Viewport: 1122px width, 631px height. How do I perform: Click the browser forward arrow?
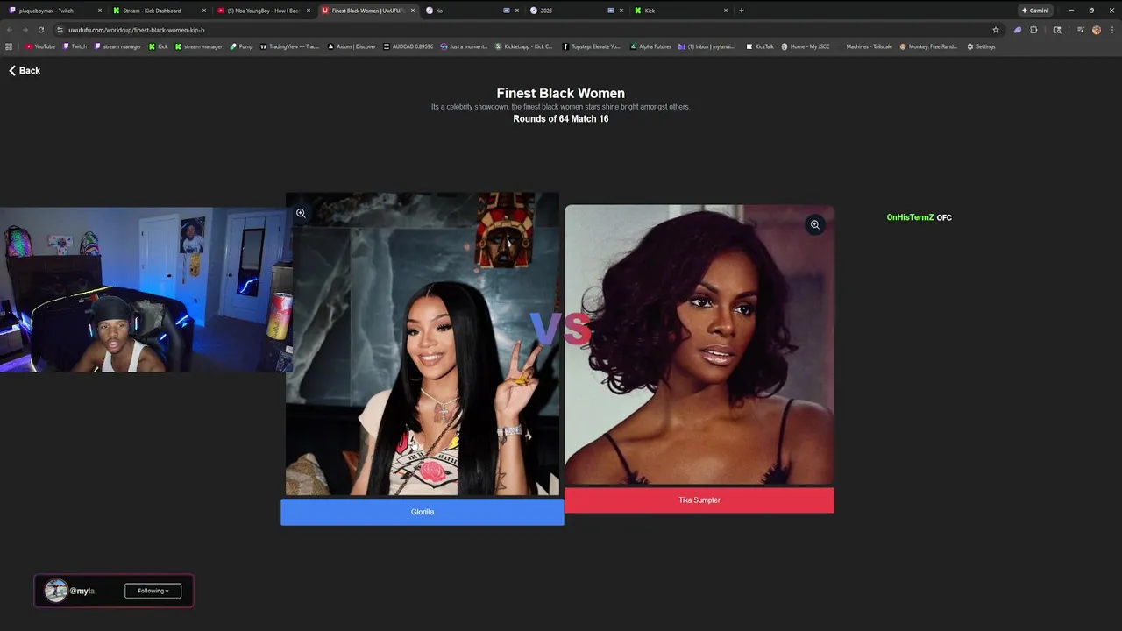pyautogui.click(x=25, y=30)
